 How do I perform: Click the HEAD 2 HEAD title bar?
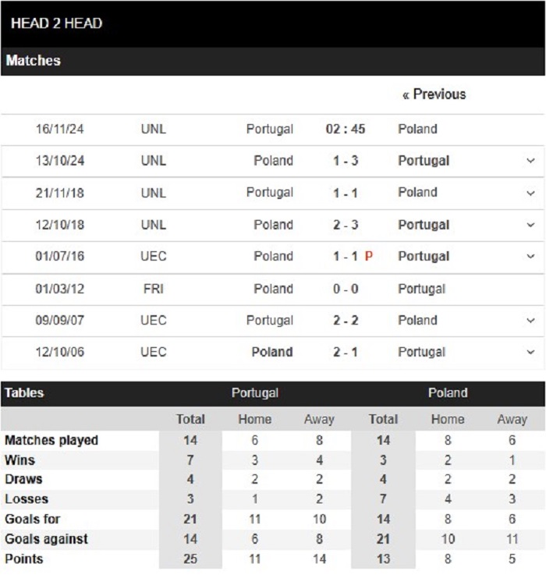coord(273,23)
